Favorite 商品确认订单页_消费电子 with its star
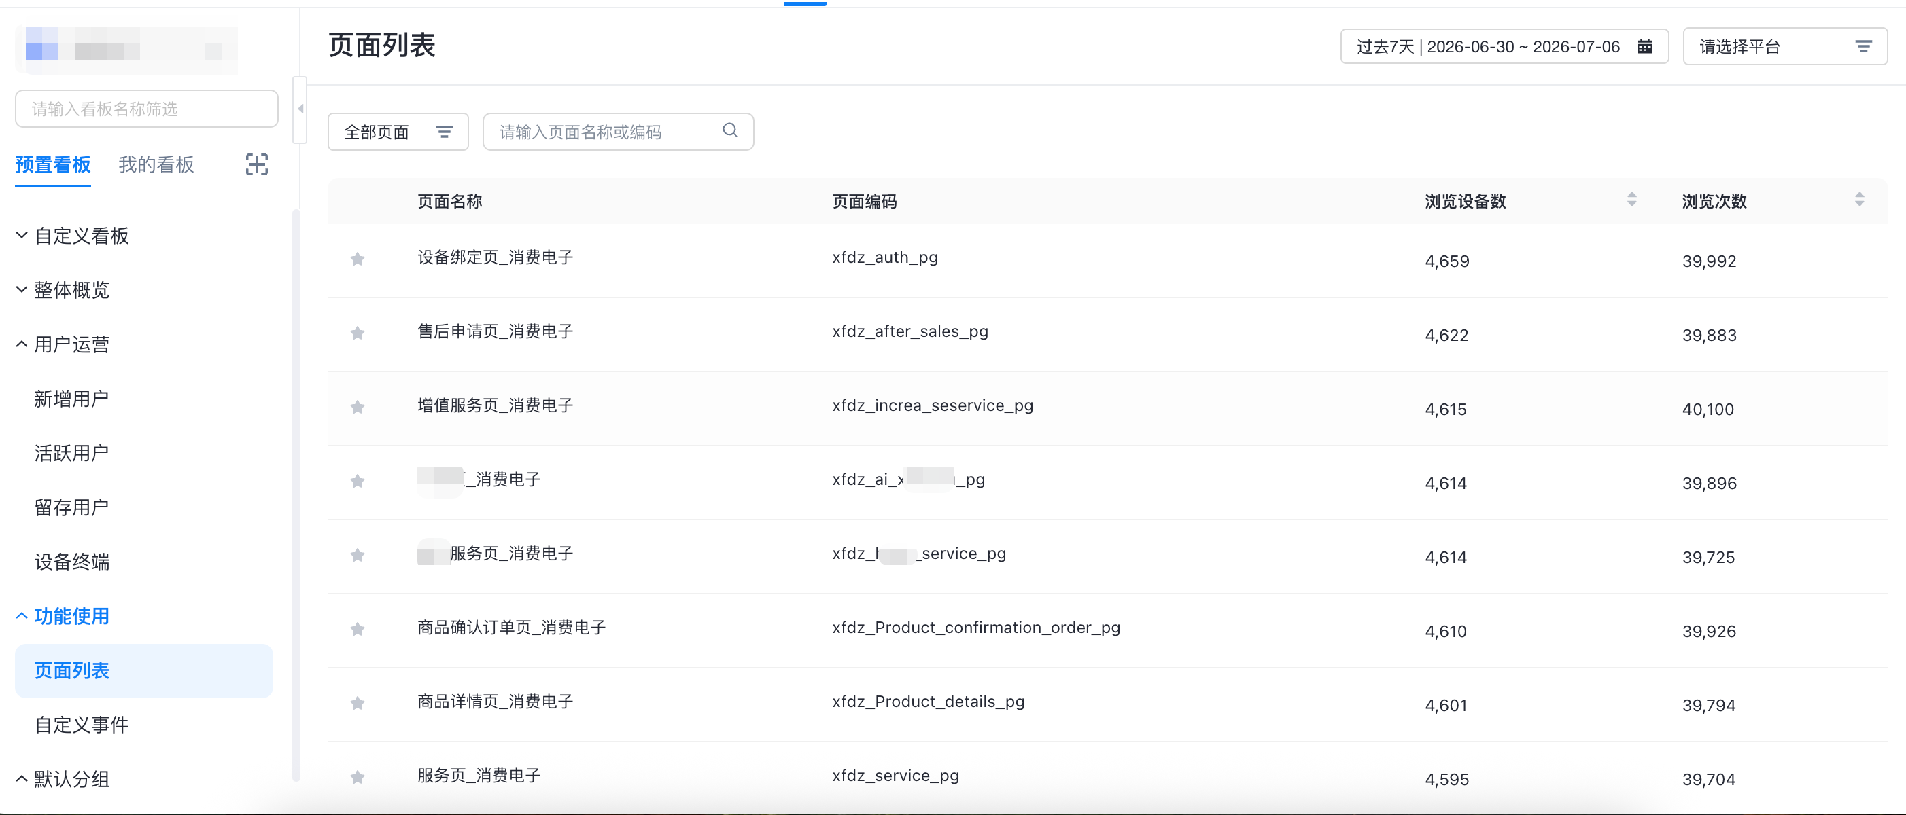The width and height of the screenshot is (1906, 815). point(358,629)
